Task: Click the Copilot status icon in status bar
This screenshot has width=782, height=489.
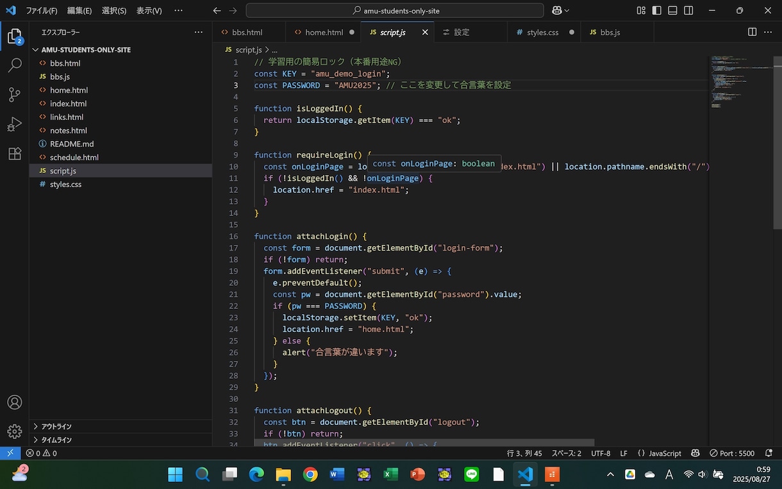Action: pyautogui.click(x=695, y=453)
